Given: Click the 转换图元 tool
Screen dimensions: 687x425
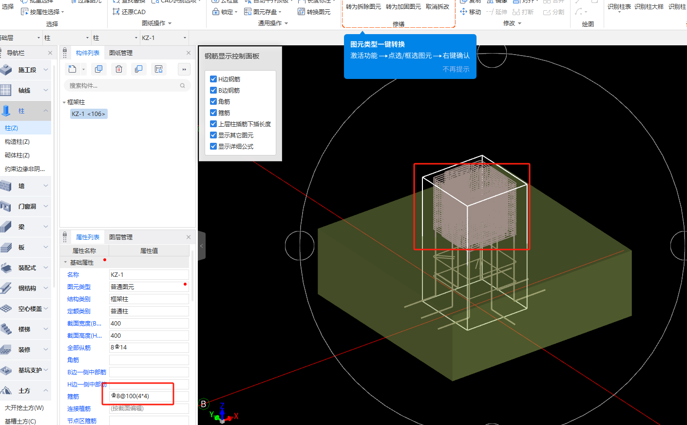Looking at the screenshot, I should point(314,12).
